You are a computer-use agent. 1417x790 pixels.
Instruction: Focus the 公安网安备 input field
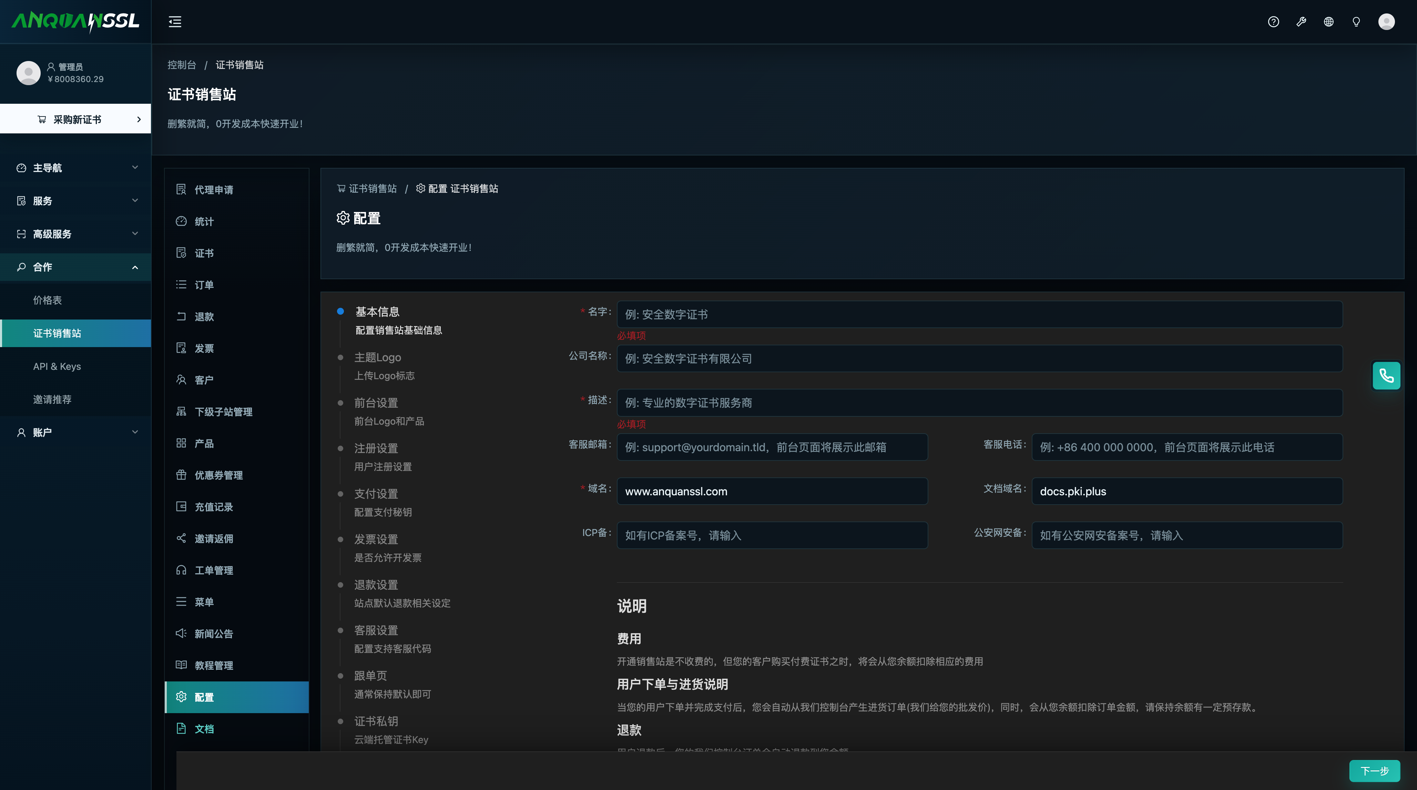(1187, 535)
